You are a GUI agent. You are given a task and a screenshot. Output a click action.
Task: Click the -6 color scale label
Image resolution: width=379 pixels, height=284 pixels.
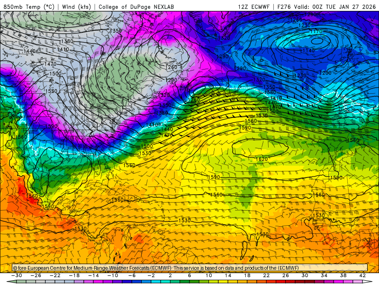132,275
